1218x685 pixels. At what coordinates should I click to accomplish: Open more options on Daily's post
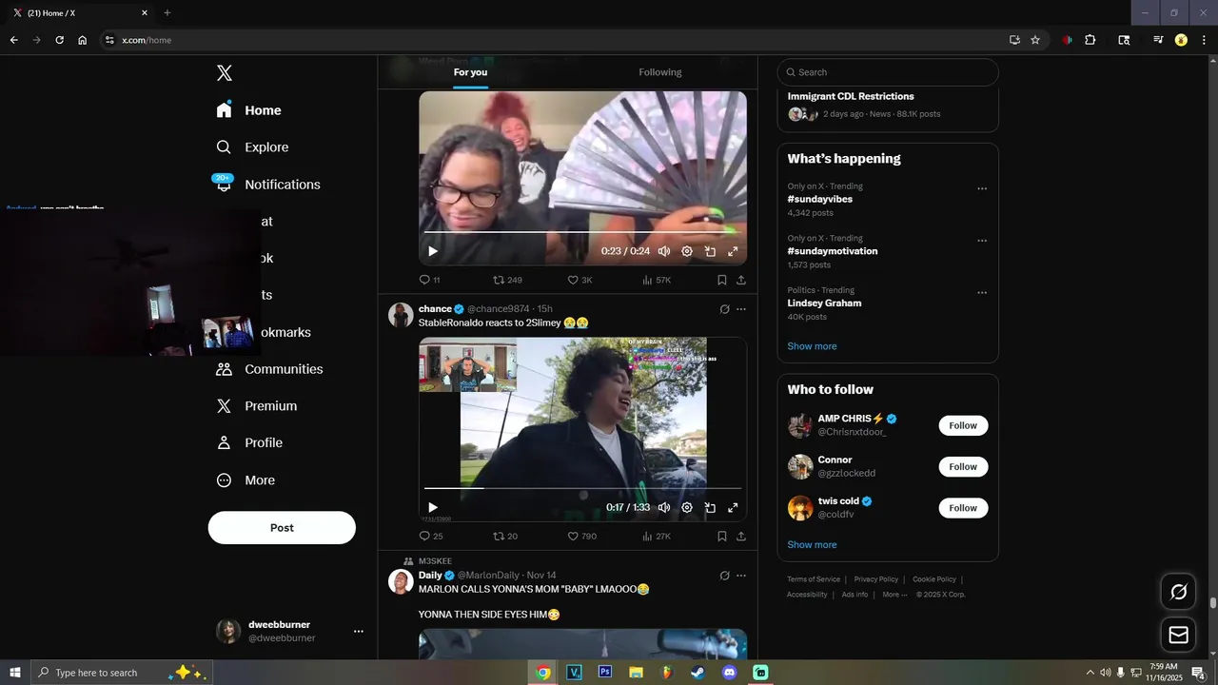pos(741,576)
